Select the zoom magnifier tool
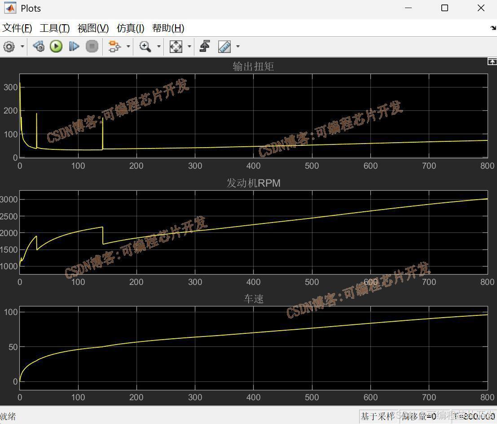Viewport: 497px width, 424px height. click(x=145, y=47)
